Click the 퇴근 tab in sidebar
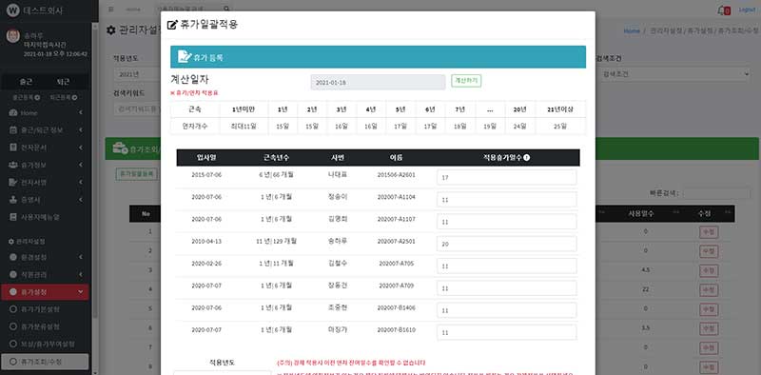Image resolution: width=761 pixels, height=375 pixels. (x=63, y=82)
